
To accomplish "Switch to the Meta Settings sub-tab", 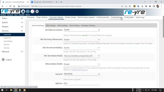I will [63, 26].
